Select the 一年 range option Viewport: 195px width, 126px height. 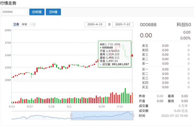click(33, 24)
